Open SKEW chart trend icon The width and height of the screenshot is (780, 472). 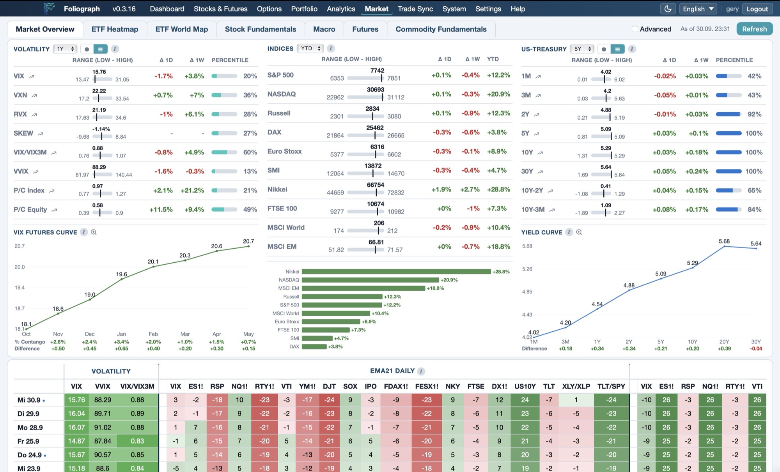pos(40,134)
